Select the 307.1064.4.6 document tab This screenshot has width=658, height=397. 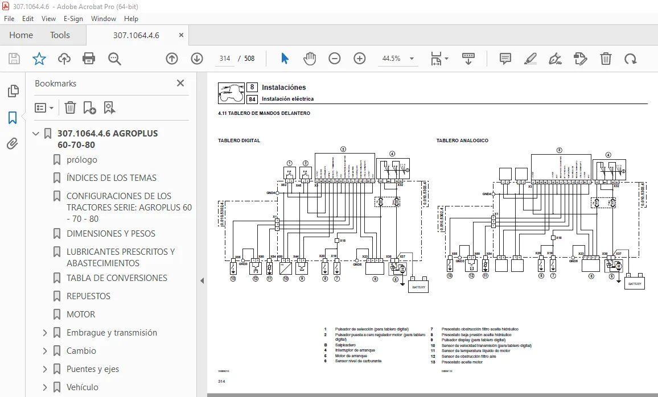136,36
